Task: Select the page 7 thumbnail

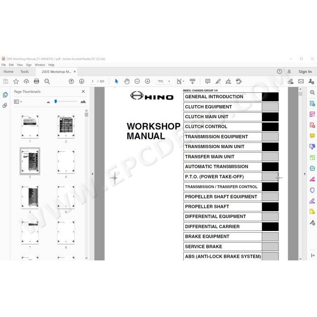Action: (30, 232)
